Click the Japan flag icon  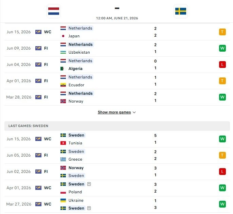[63, 36]
